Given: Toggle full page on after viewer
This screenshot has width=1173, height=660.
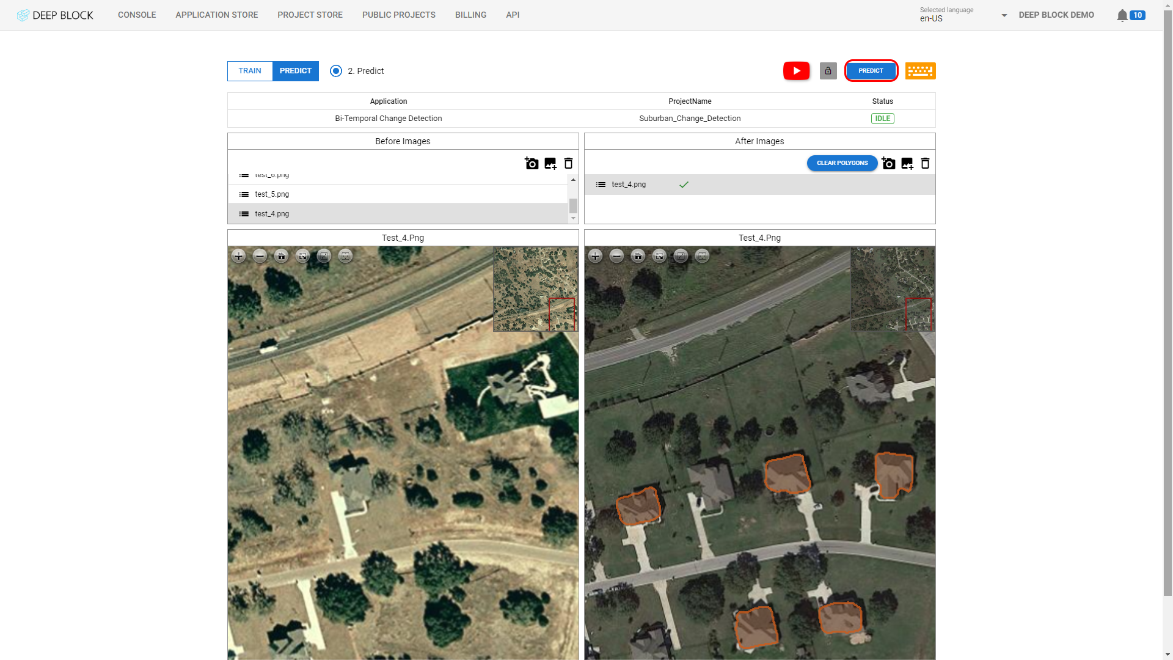Looking at the screenshot, I should pos(659,256).
